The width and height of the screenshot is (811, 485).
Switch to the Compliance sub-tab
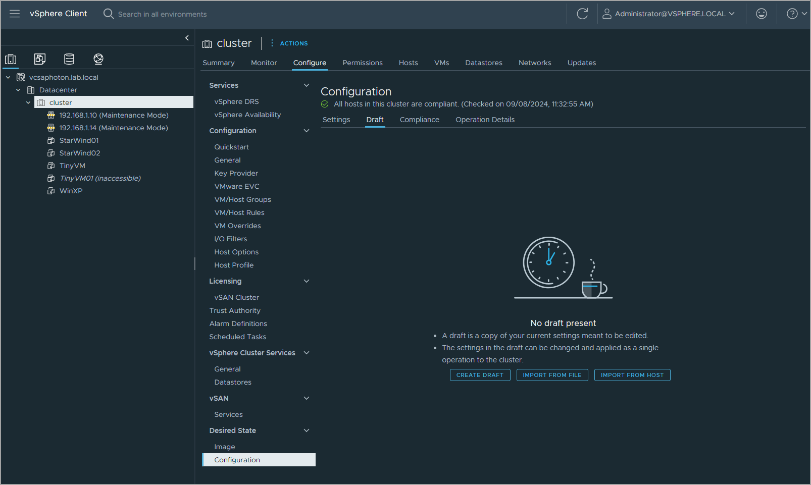tap(420, 120)
